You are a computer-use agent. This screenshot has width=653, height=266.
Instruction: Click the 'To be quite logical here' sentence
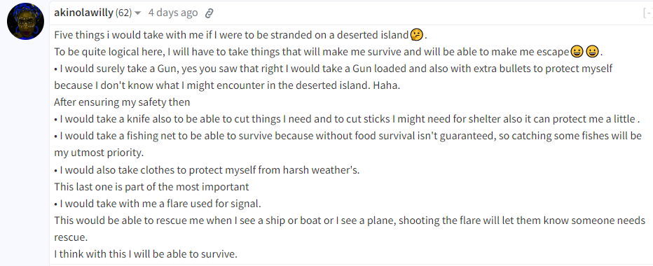[x=329, y=52]
